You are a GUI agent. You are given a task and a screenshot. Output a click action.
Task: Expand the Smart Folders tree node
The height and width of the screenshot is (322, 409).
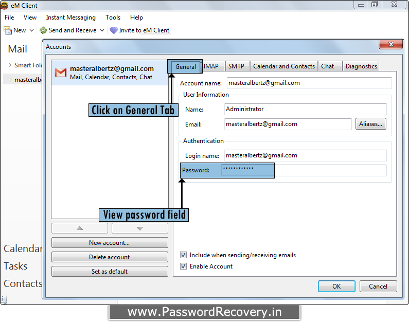10,65
